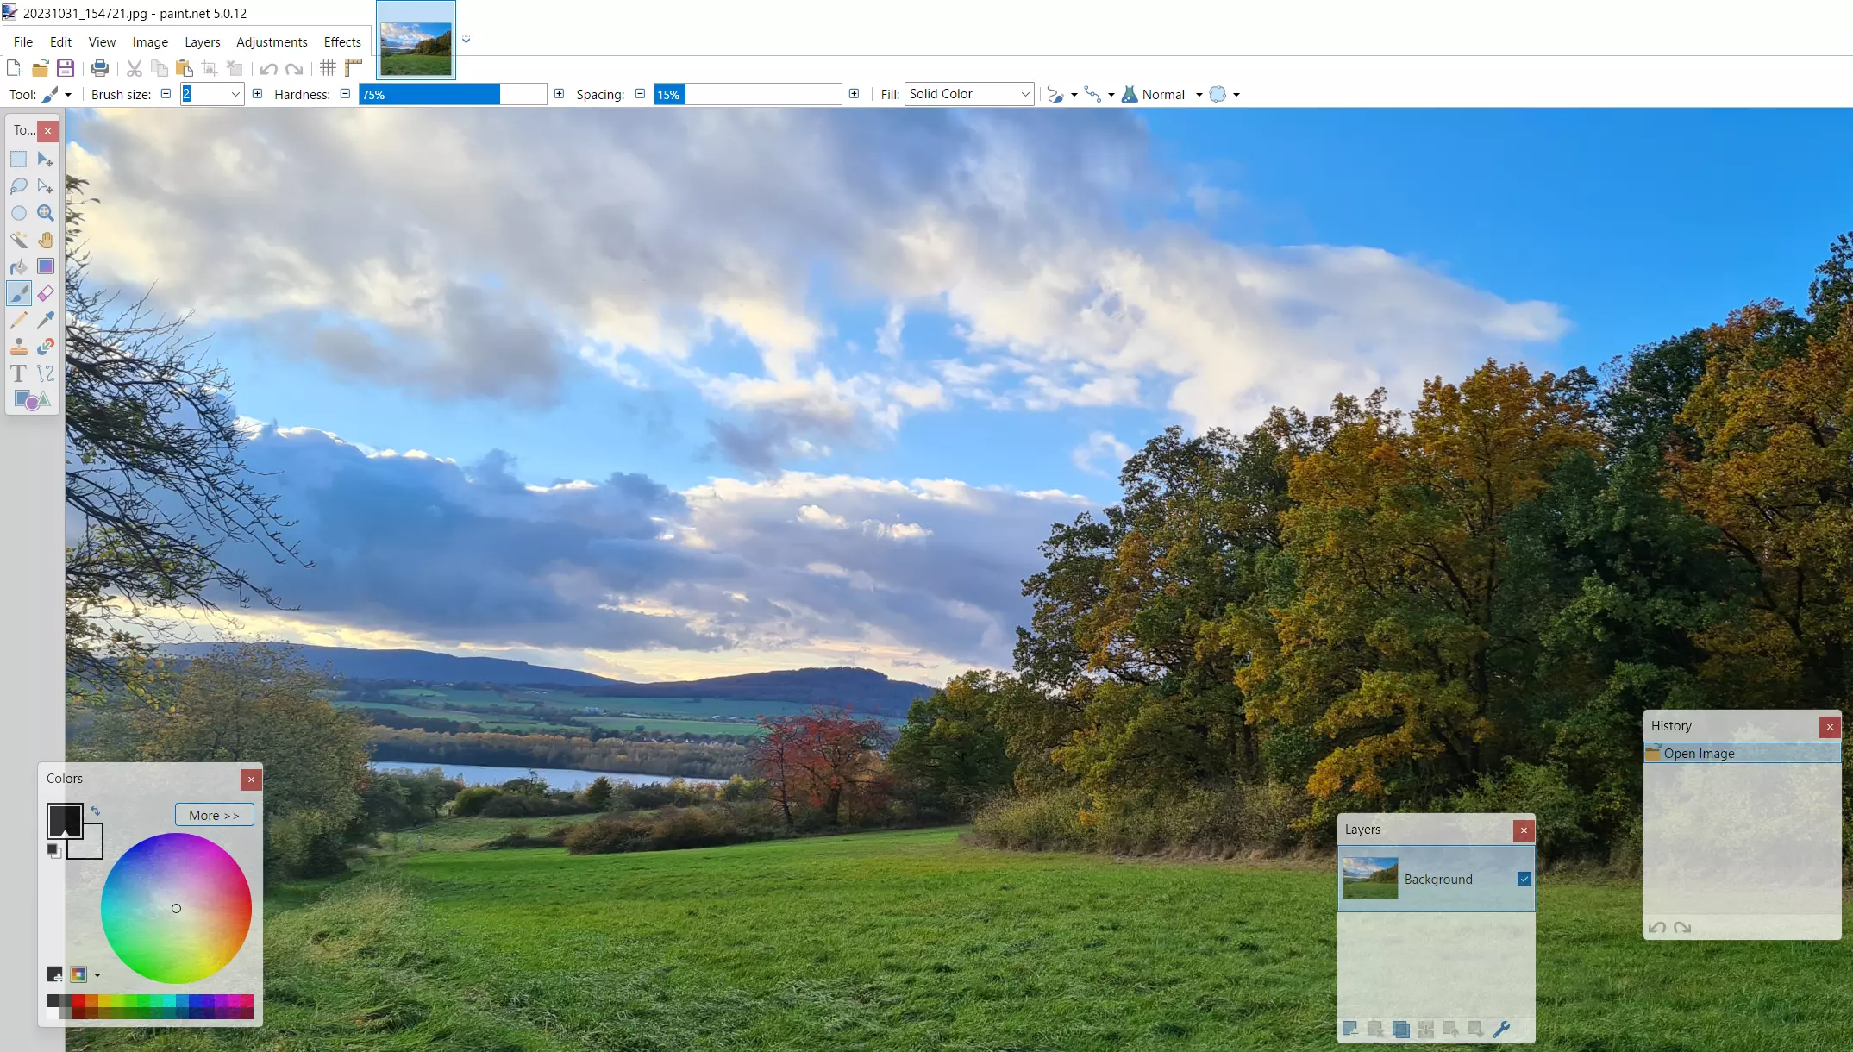The height and width of the screenshot is (1052, 1853).
Task: Open the Adjustments menu
Action: tap(271, 41)
